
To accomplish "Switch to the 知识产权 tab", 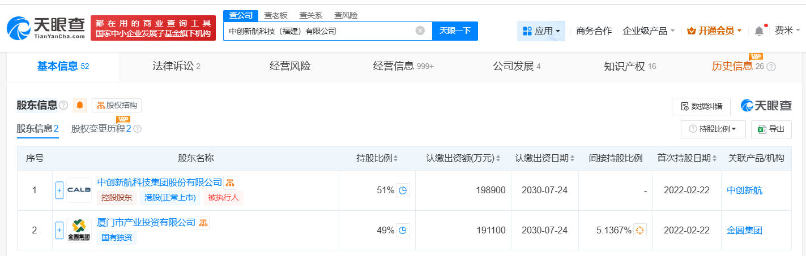I will pyautogui.click(x=630, y=67).
